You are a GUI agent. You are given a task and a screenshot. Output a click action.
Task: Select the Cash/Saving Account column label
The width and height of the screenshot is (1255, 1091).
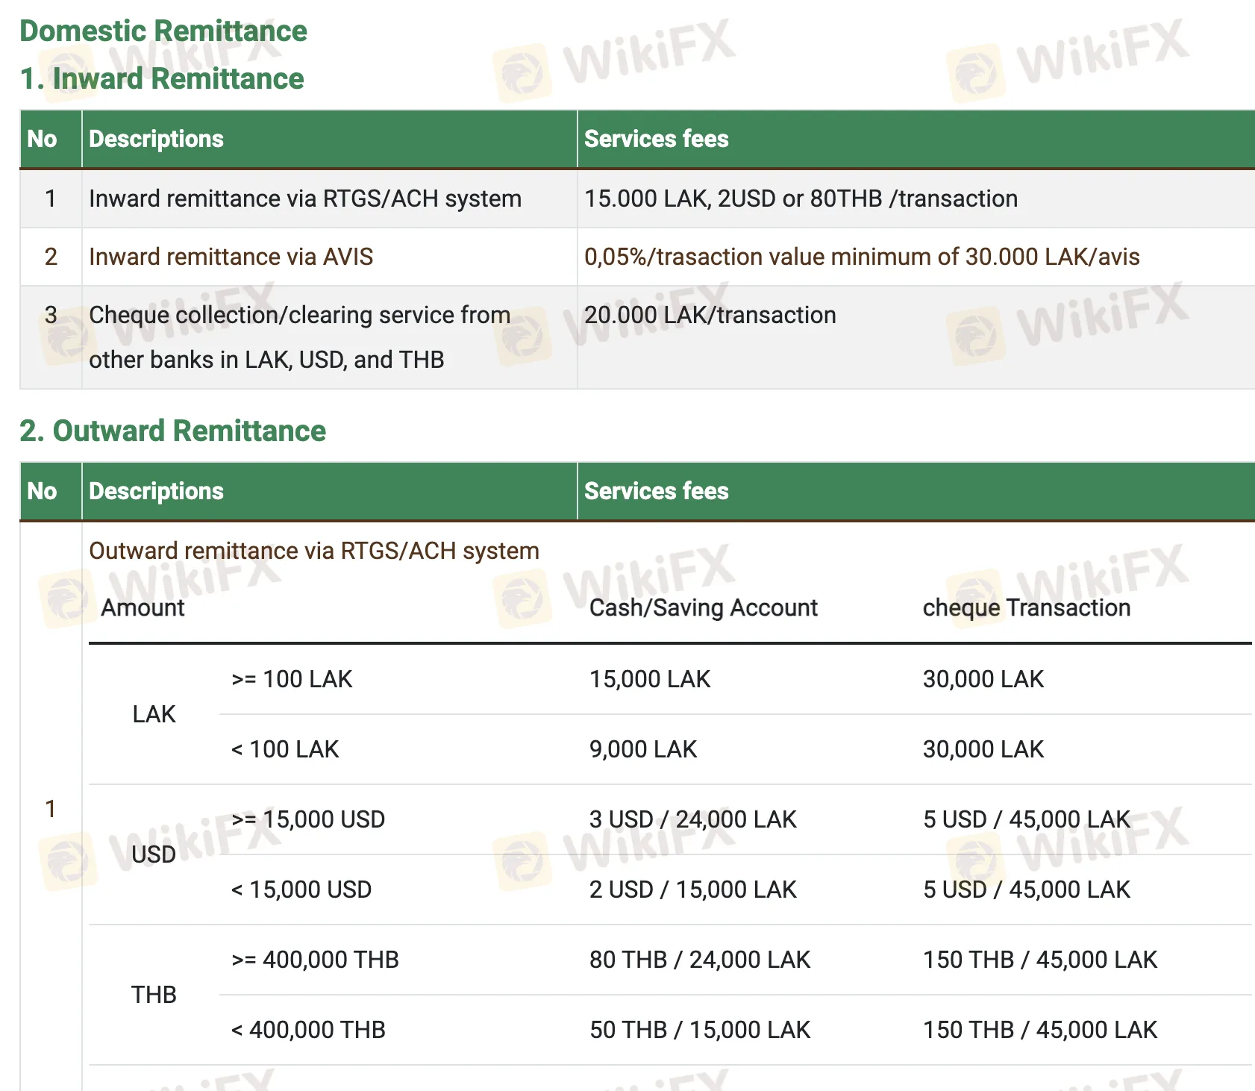(702, 607)
